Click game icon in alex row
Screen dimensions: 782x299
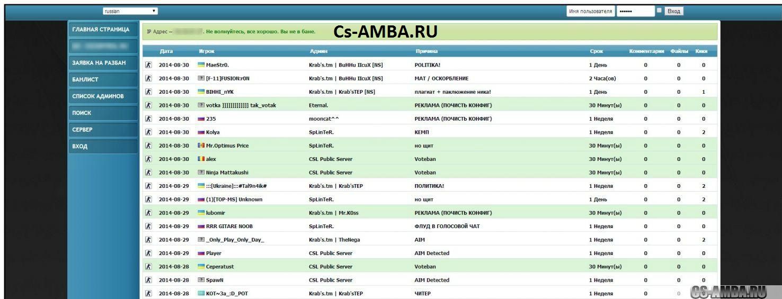149,159
